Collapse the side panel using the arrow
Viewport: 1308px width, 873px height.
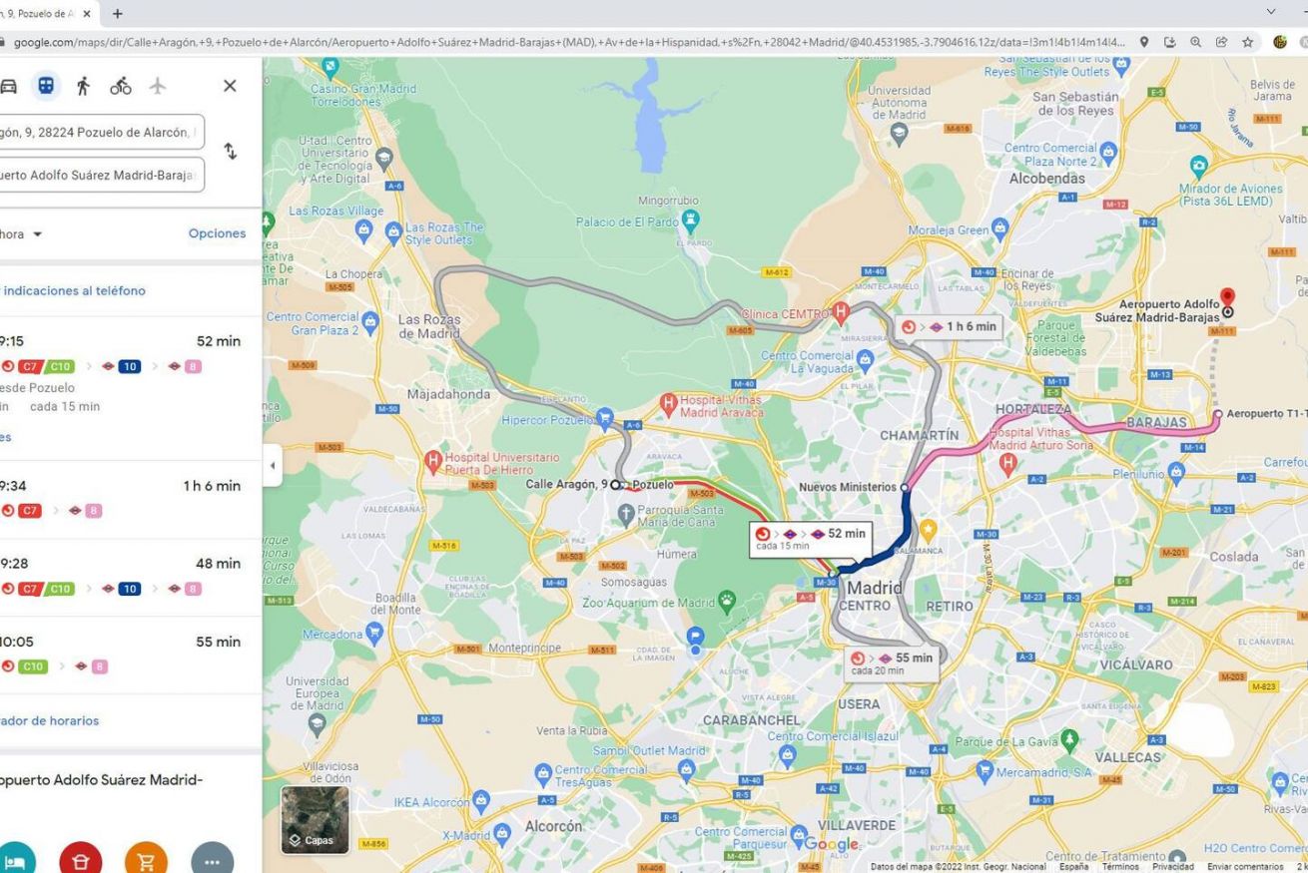tap(273, 466)
